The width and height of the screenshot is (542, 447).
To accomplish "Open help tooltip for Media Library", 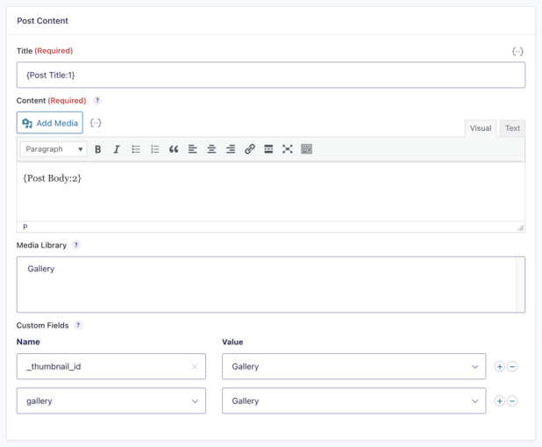I will click(x=76, y=245).
